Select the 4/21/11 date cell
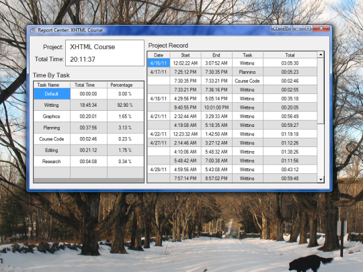363x272 pixels. (159, 116)
